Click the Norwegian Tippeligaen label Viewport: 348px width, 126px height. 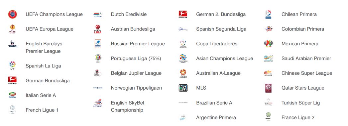tap(136, 88)
